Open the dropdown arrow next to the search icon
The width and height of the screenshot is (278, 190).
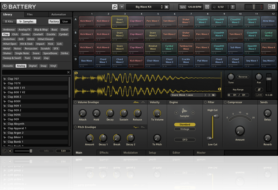tap(122, 7)
